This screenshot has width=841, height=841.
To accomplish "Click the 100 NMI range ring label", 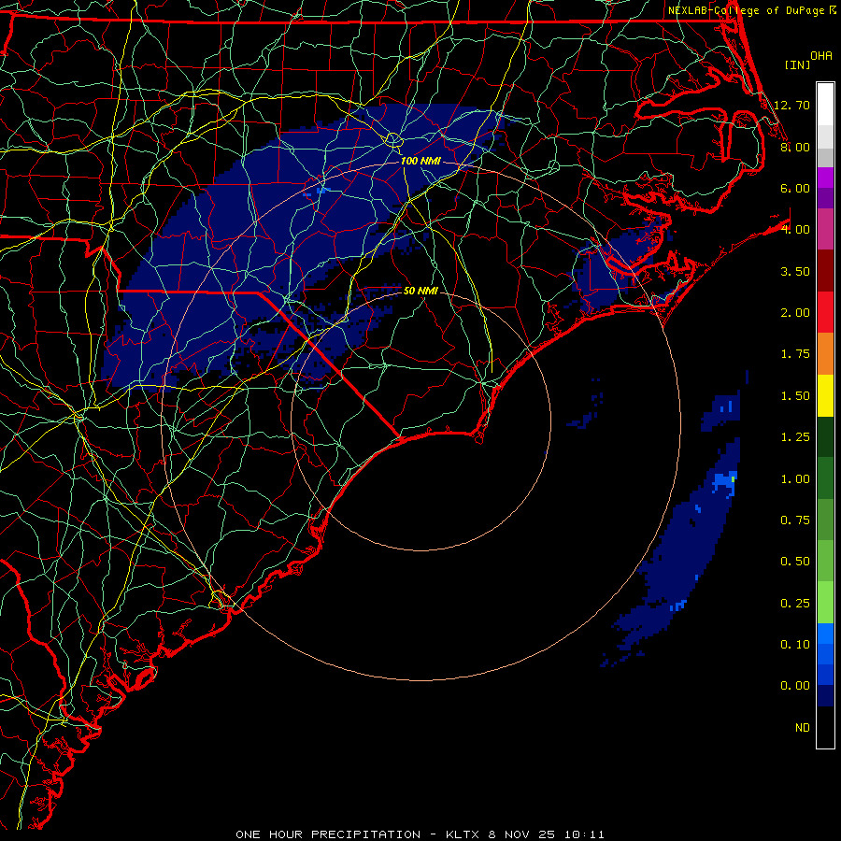I will (420, 161).
